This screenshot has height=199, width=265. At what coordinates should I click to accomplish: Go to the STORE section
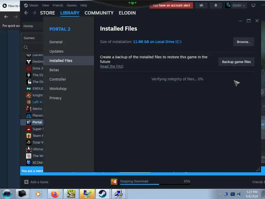click(48, 13)
